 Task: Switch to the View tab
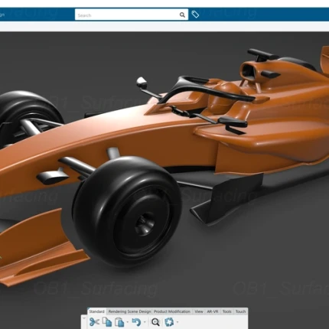199,311
